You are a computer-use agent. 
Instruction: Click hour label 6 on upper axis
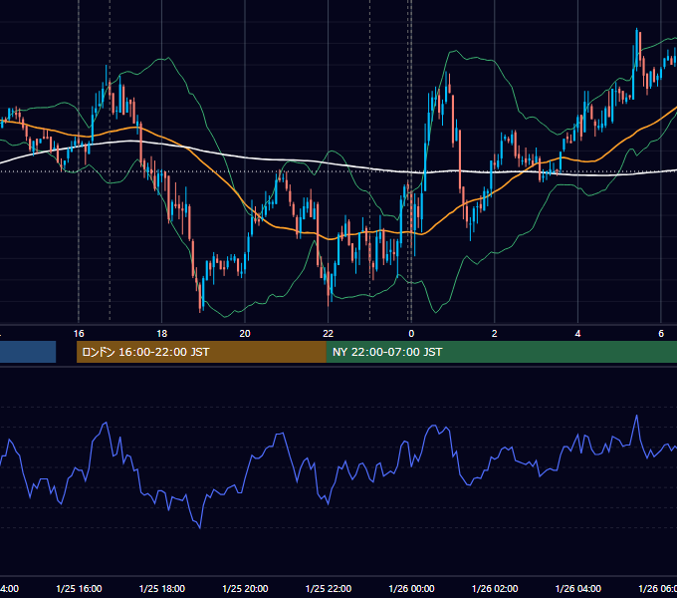pyautogui.click(x=661, y=334)
